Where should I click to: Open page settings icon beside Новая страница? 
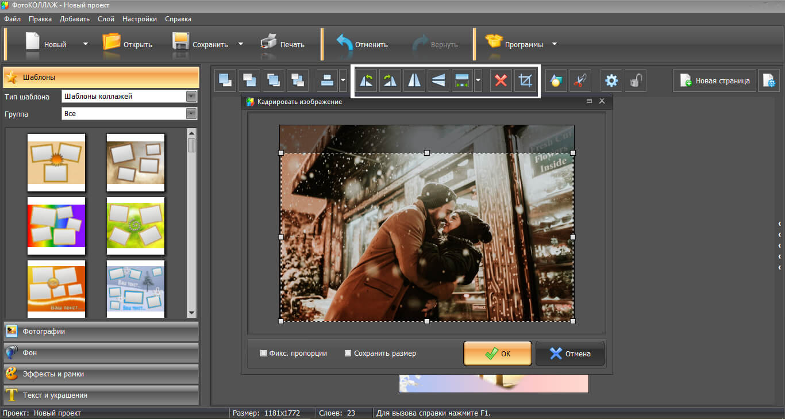point(768,80)
